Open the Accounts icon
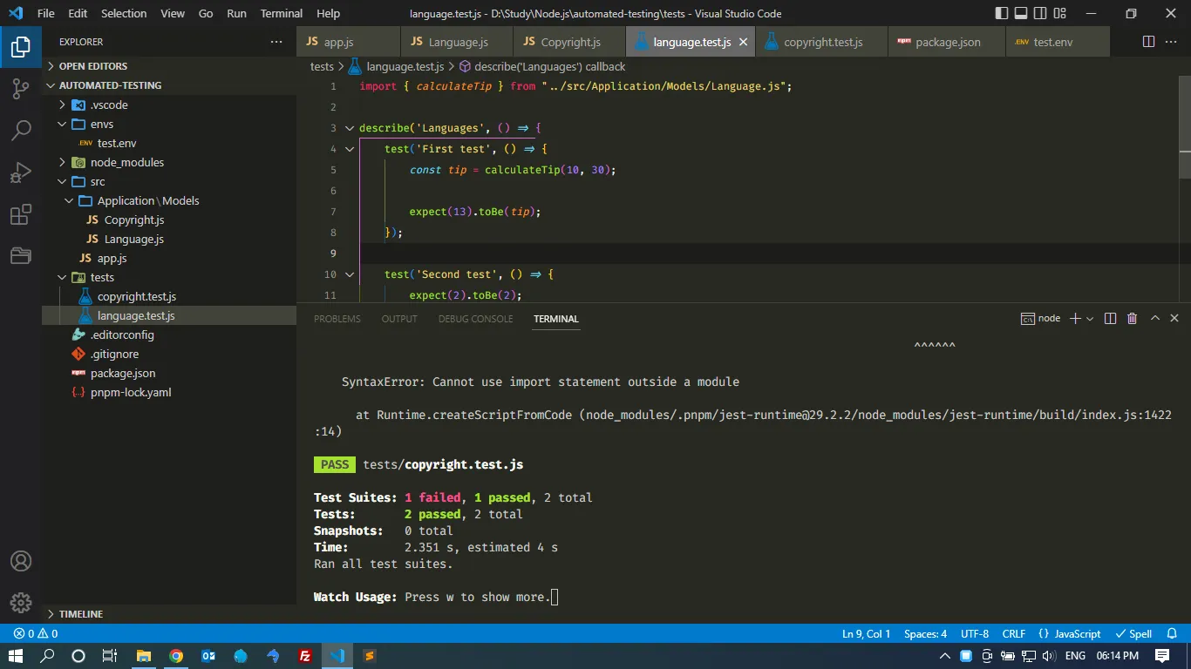This screenshot has width=1191, height=669. click(21, 561)
